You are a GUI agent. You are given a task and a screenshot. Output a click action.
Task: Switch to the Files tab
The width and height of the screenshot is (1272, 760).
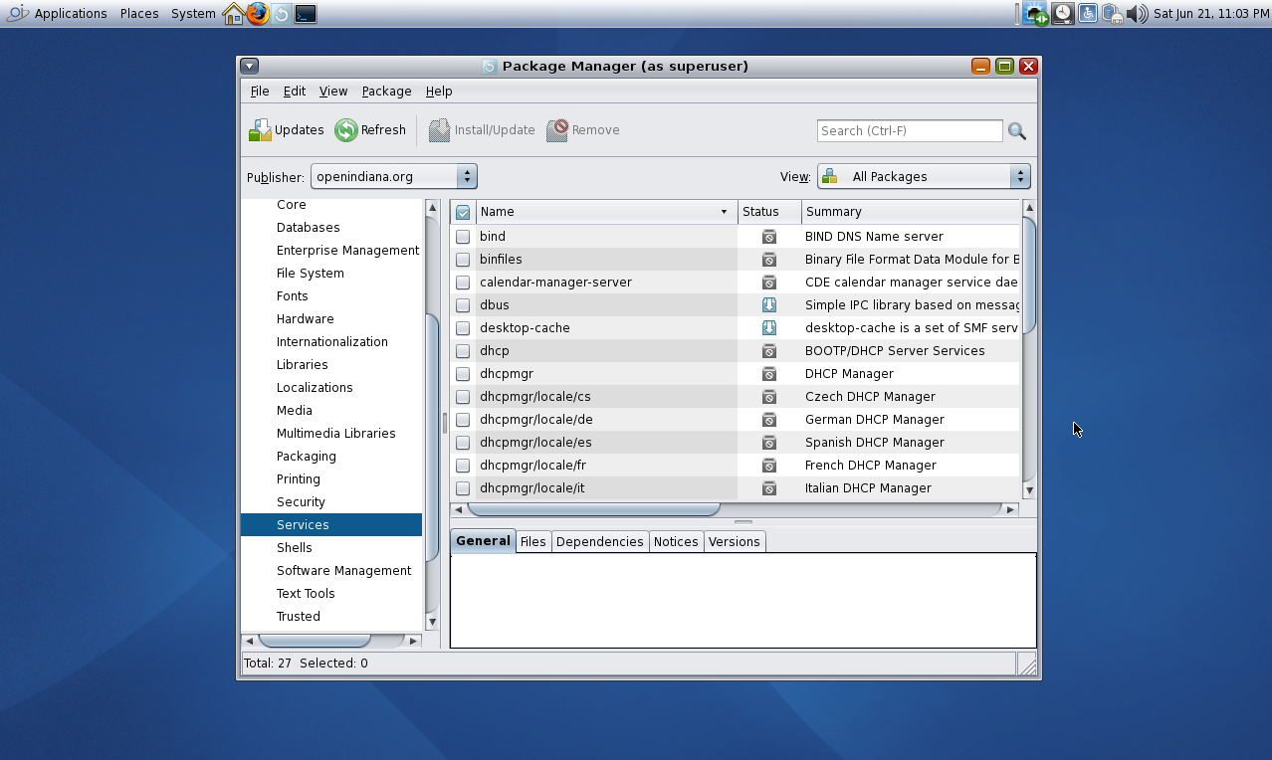coord(533,541)
